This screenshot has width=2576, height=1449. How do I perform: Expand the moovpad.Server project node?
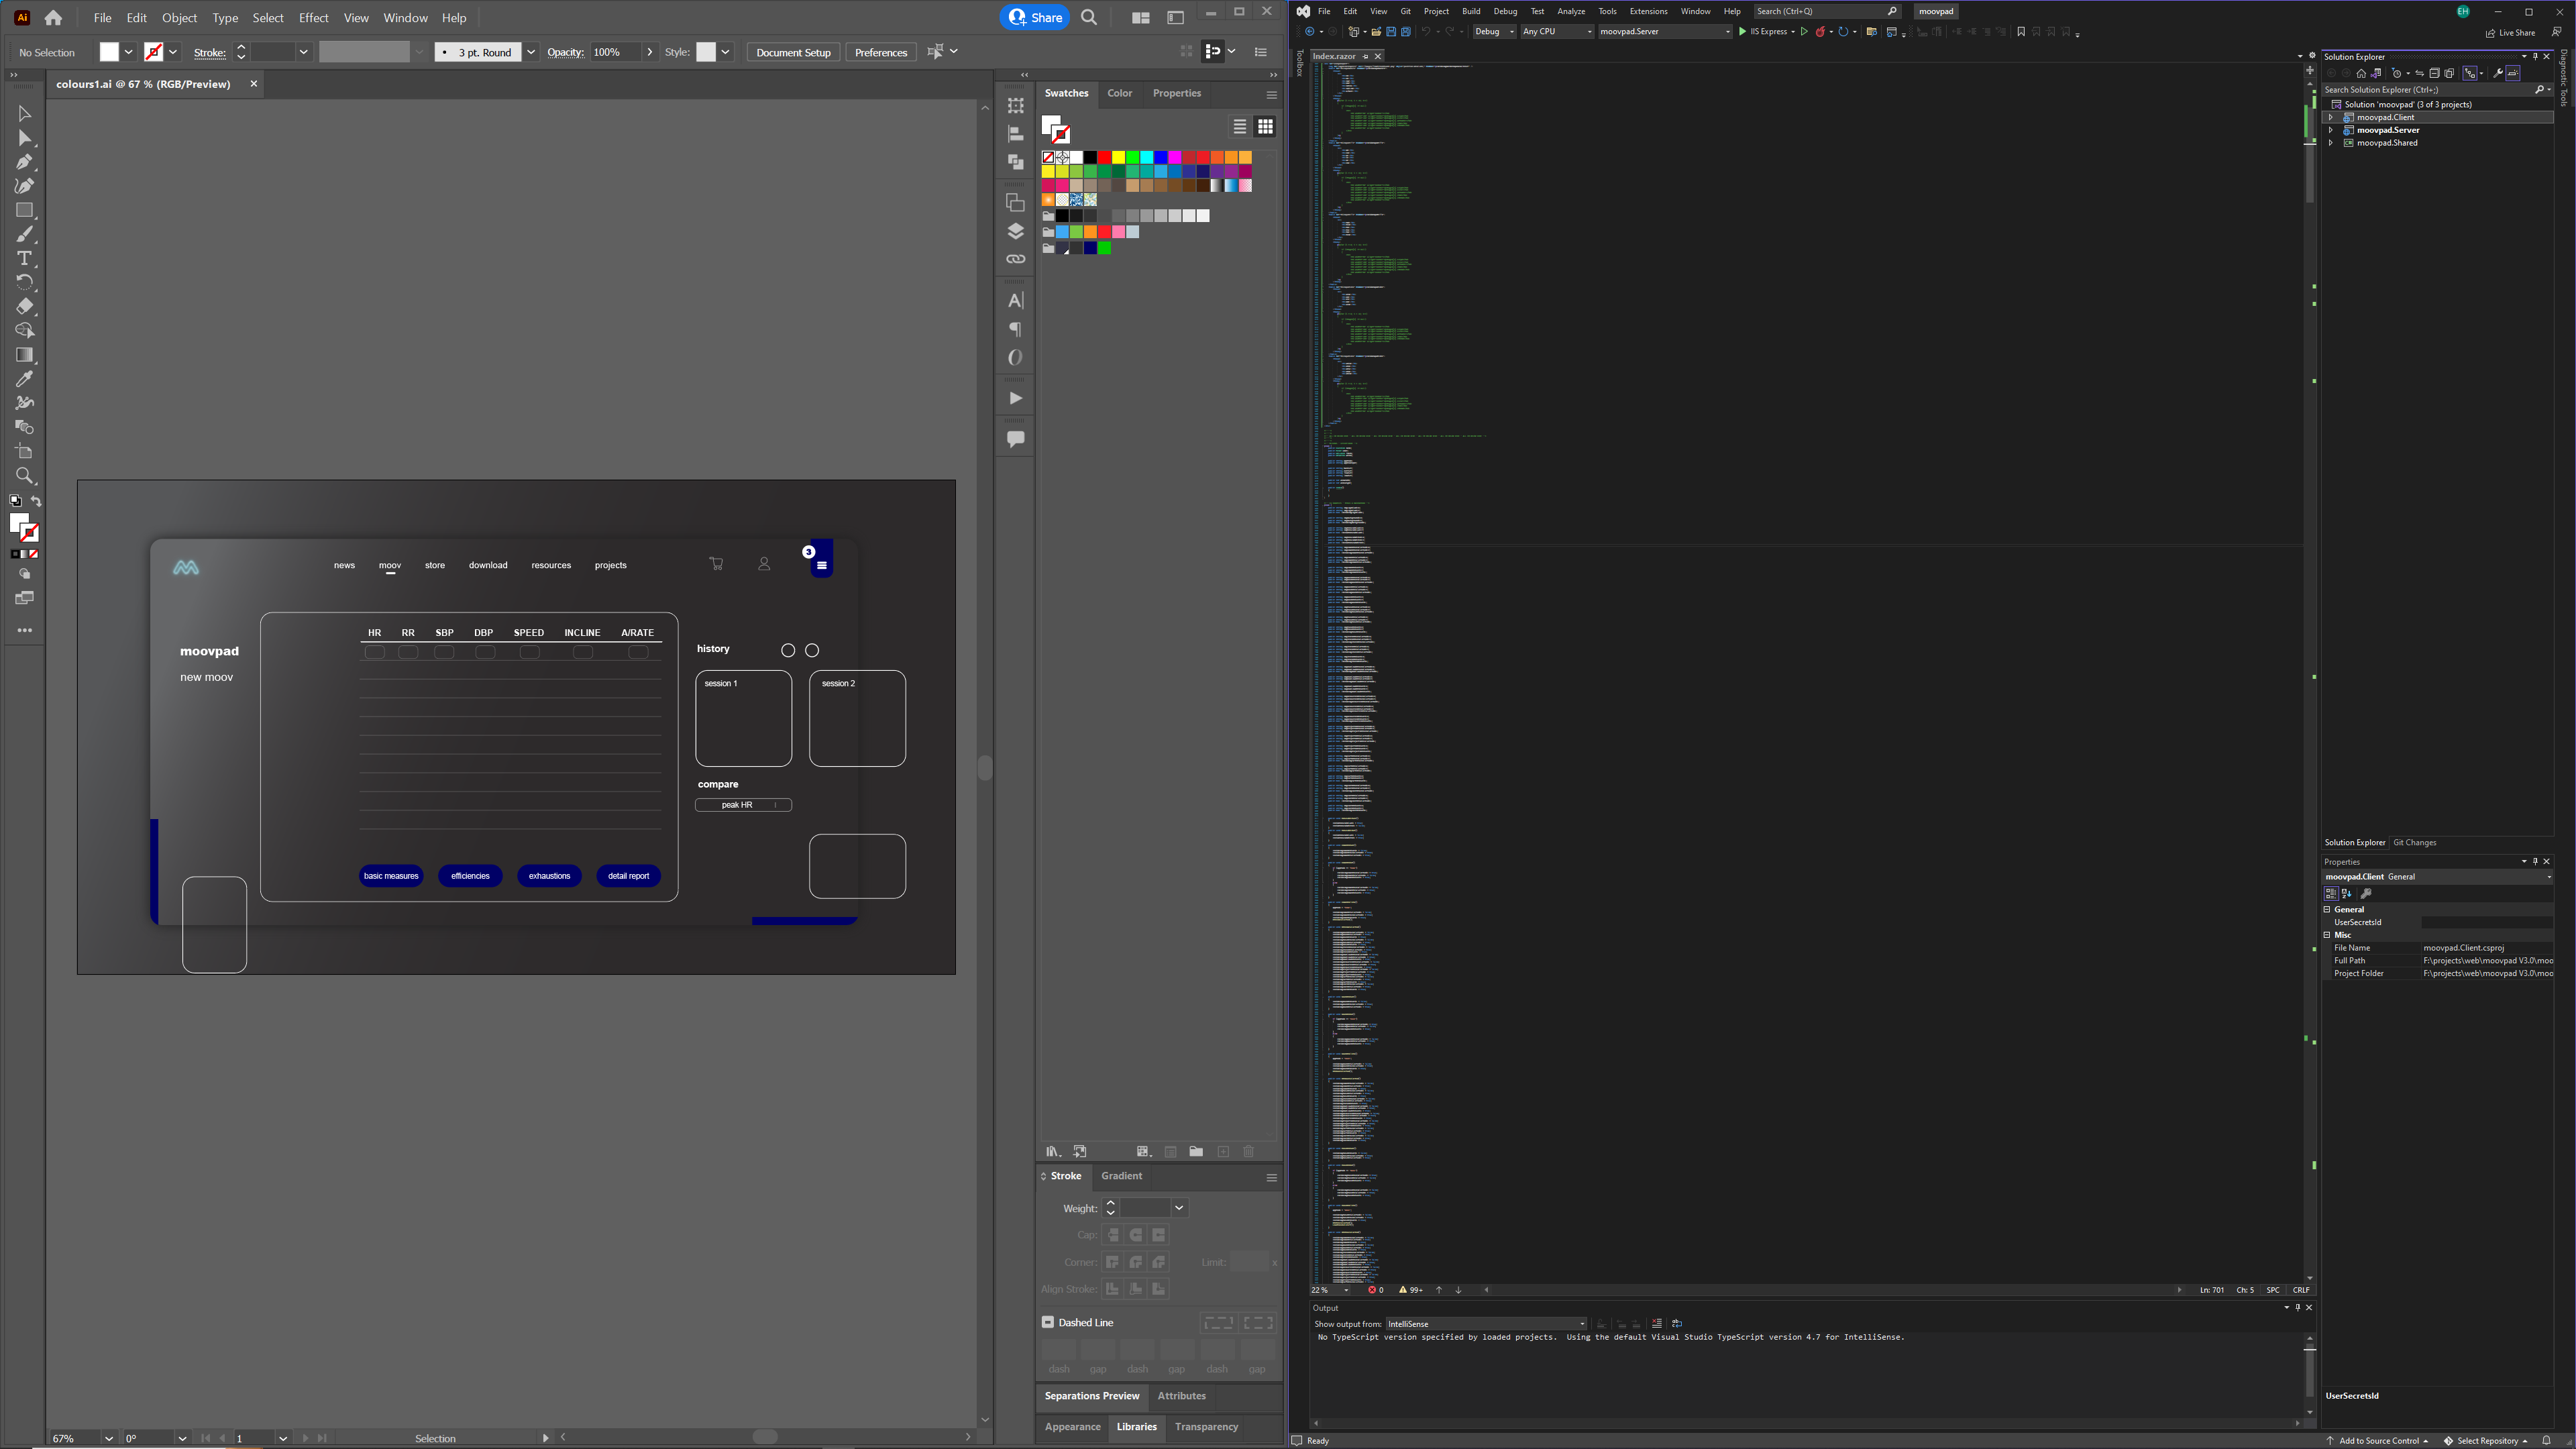tap(2331, 130)
